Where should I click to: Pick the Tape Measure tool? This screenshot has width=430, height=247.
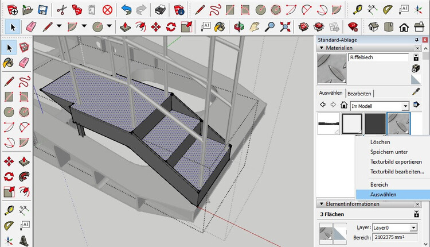358,9
